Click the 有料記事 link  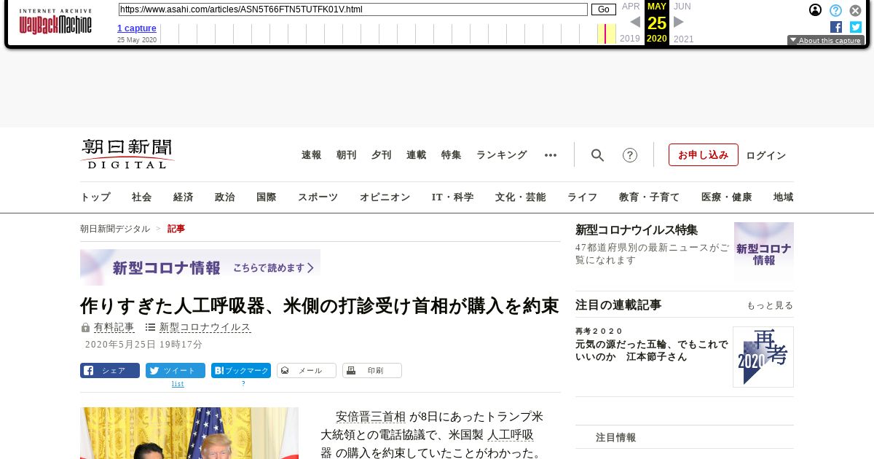(x=114, y=328)
